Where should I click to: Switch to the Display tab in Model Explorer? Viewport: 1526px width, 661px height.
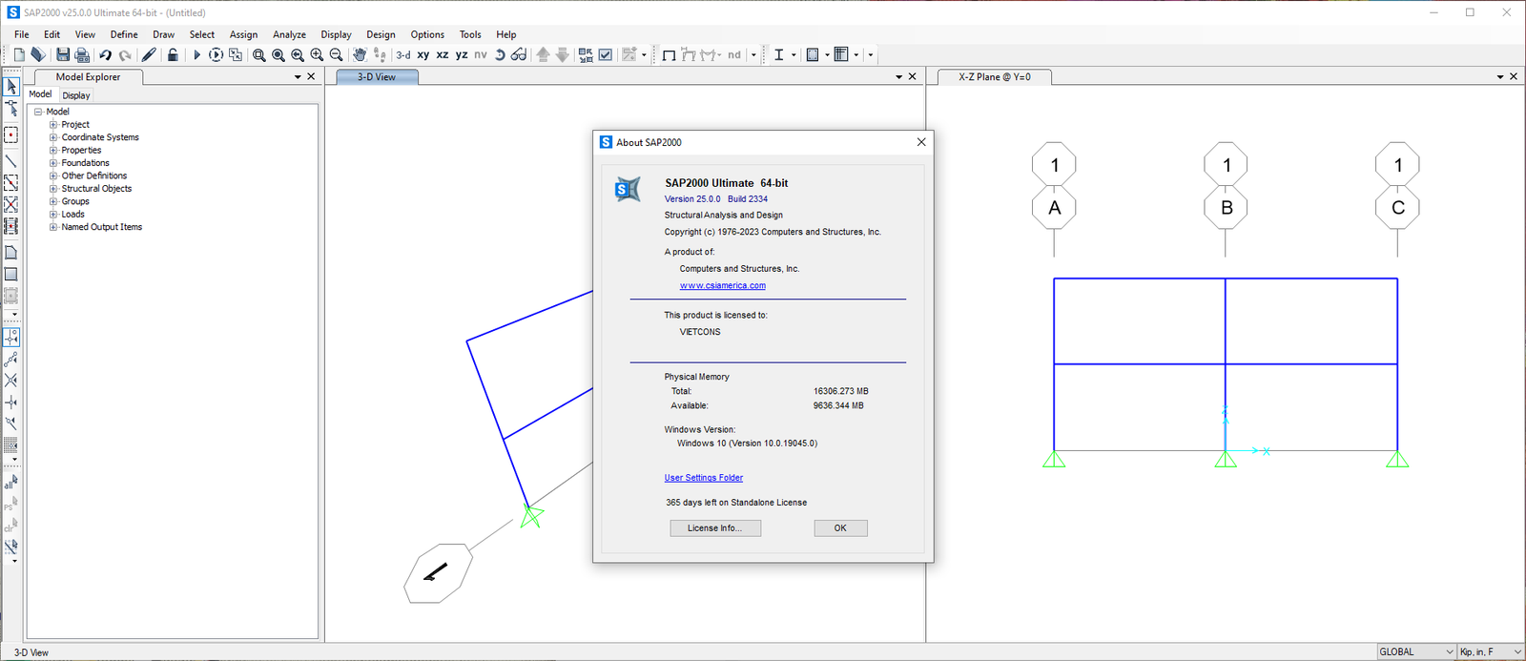coord(76,95)
